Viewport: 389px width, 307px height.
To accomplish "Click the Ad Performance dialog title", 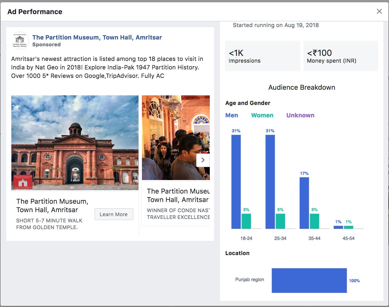I will coord(35,12).
